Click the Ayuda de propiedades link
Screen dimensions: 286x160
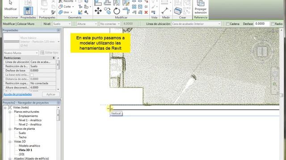pos(18,94)
